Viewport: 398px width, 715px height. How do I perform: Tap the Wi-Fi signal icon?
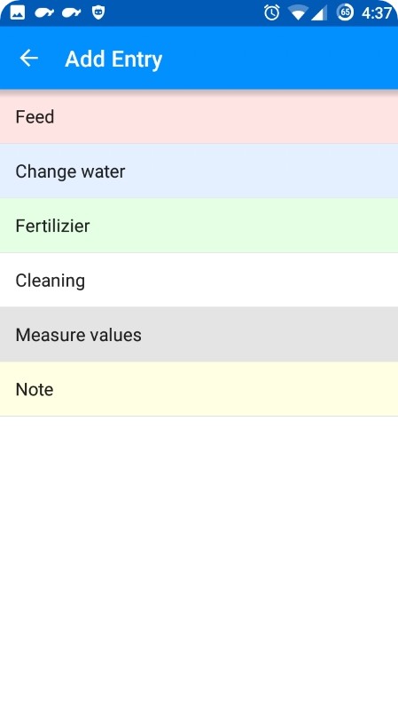pyautogui.click(x=298, y=13)
